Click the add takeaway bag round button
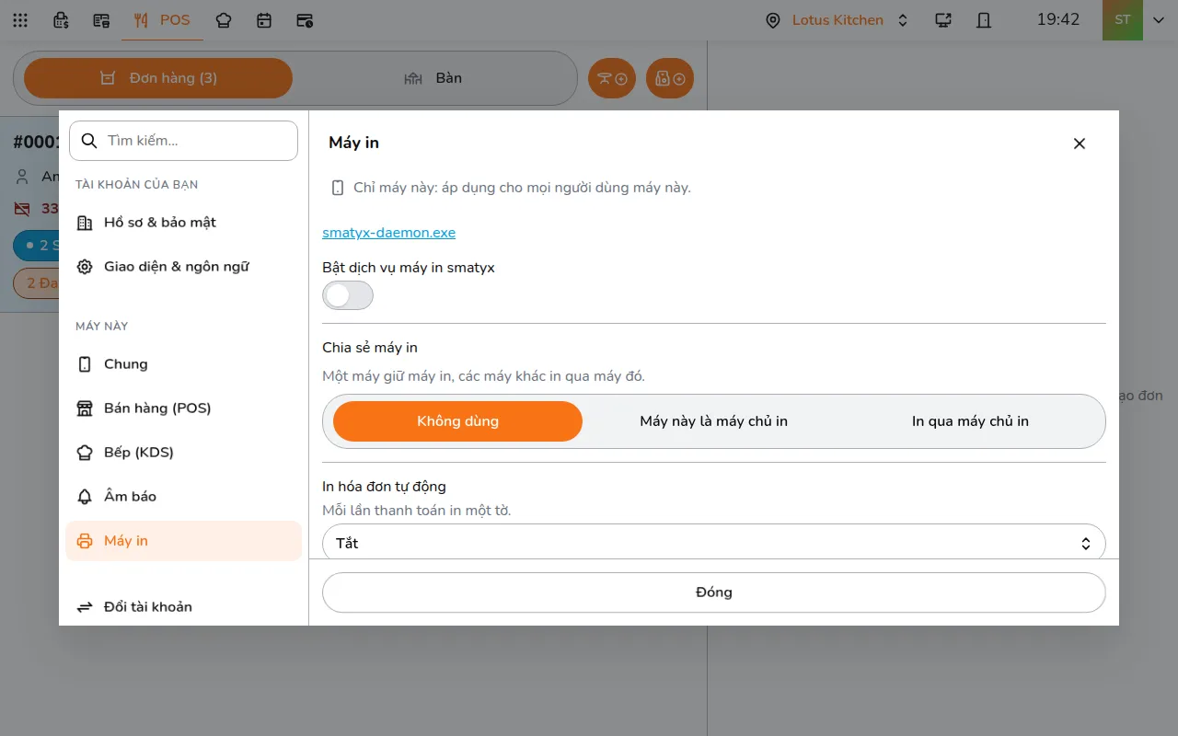1178x736 pixels. [x=670, y=79]
